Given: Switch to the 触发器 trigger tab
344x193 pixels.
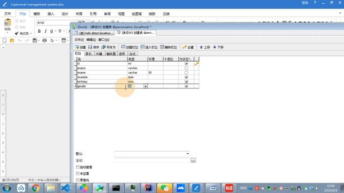Looking at the screenshot, I should coord(111,54).
